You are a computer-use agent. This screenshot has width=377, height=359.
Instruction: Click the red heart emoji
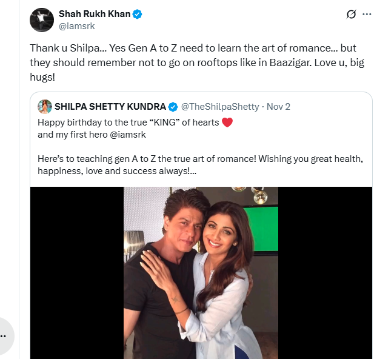click(227, 122)
